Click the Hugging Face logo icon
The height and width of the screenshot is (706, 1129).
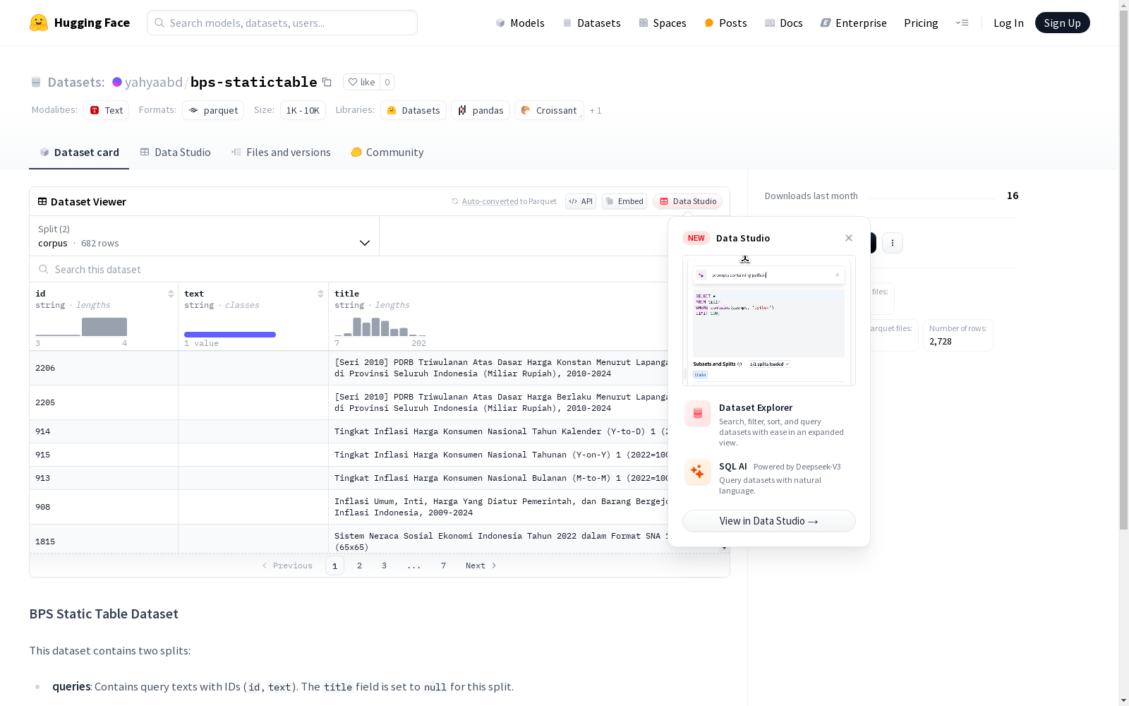point(39,23)
